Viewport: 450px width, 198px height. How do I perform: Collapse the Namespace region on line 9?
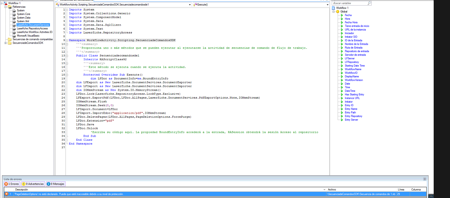click(67, 40)
